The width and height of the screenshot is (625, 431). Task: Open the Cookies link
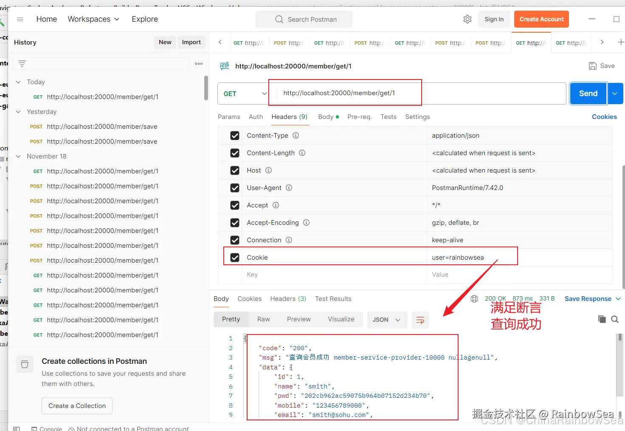604,117
